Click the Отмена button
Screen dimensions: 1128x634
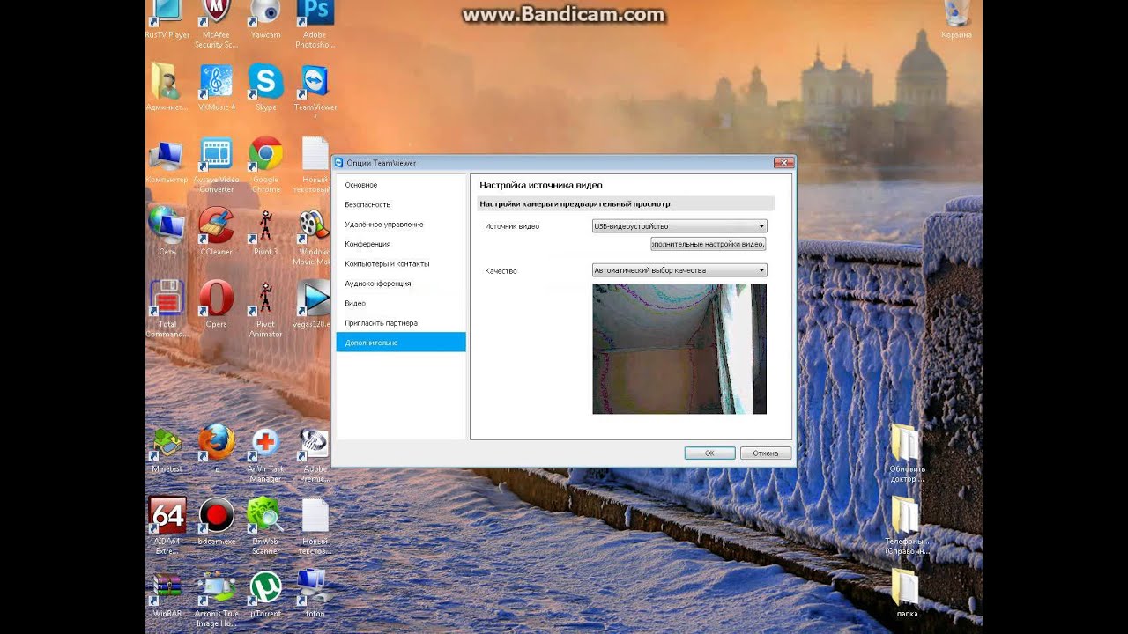coord(766,453)
